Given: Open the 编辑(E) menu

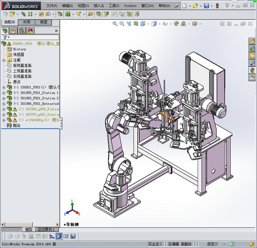Looking at the screenshot, I should tap(68, 6).
